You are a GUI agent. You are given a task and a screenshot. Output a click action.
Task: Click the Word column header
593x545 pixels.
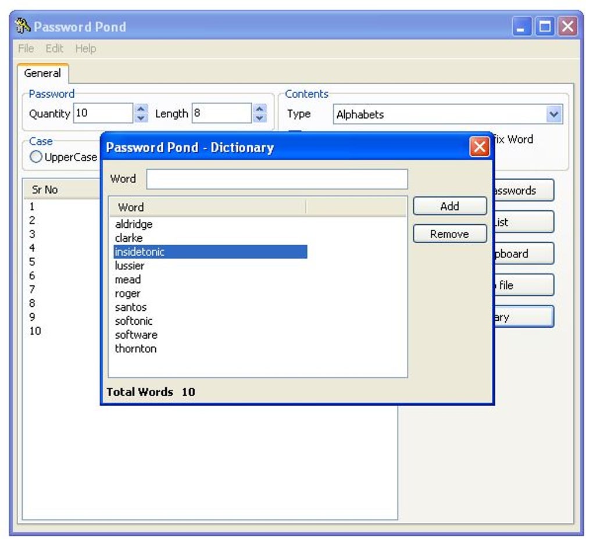coord(207,207)
